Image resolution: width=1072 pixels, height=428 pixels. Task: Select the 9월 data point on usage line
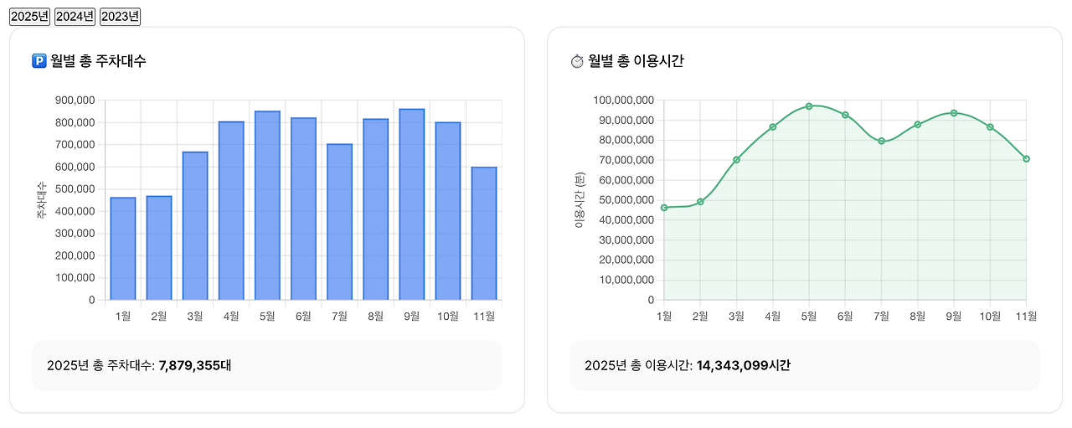(x=954, y=113)
